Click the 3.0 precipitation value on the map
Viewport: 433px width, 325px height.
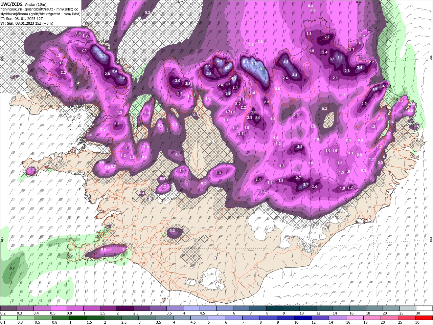pyautogui.click(x=178, y=81)
